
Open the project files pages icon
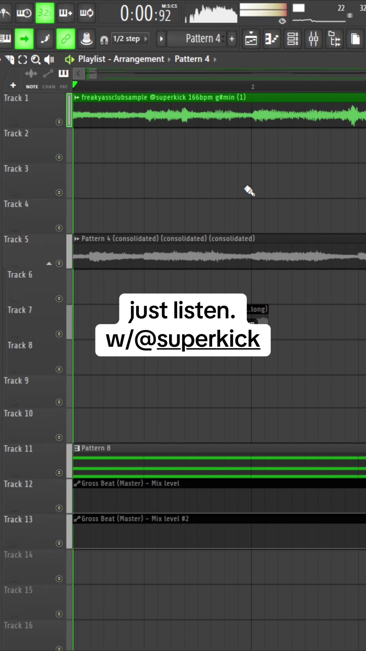[355, 39]
